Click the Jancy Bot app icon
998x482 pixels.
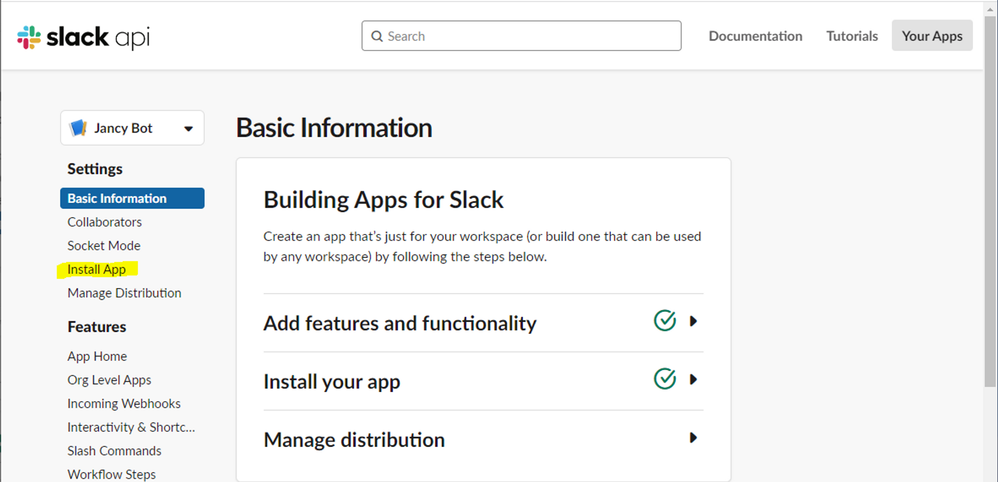click(78, 128)
